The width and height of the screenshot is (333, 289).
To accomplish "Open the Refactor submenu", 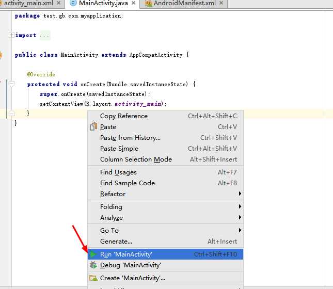I will pos(165,194).
